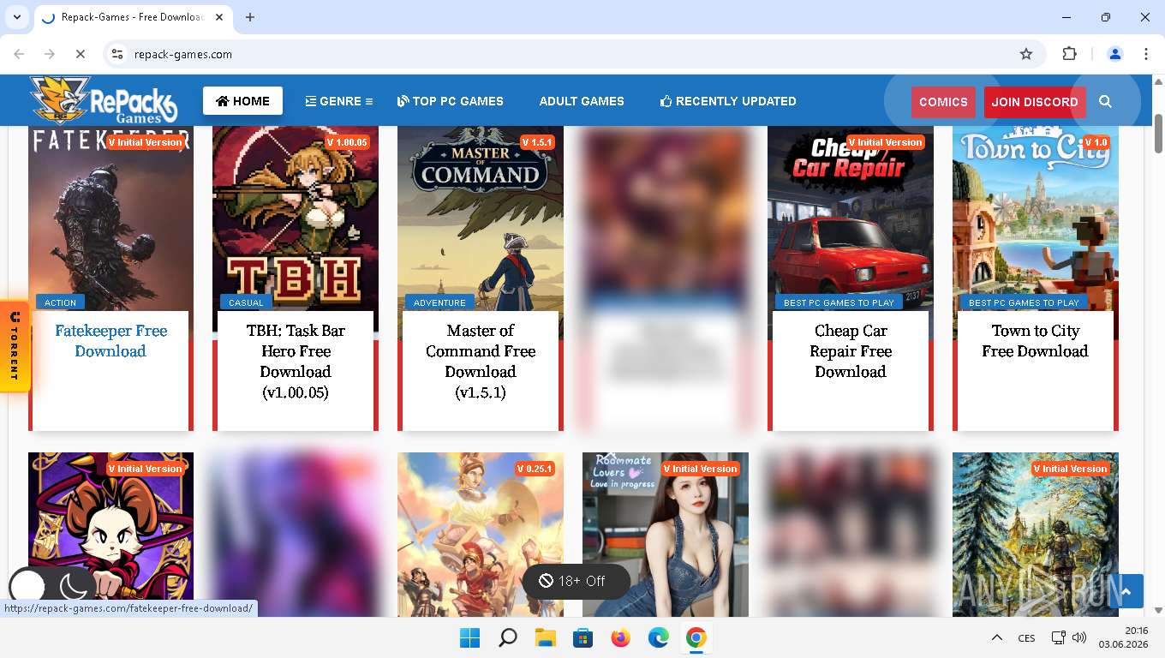Open the Torrent side tab
Screen dimensions: 1165x658
pos(14,346)
